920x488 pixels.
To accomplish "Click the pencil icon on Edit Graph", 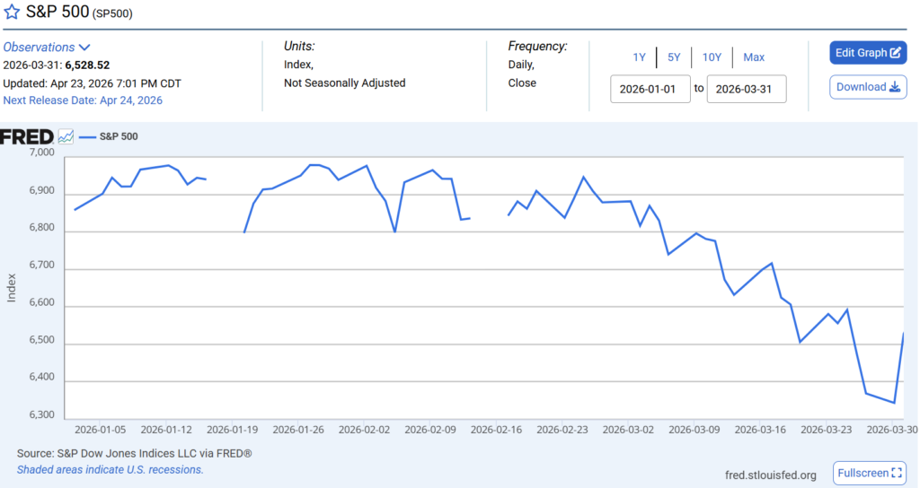I will click(x=896, y=53).
